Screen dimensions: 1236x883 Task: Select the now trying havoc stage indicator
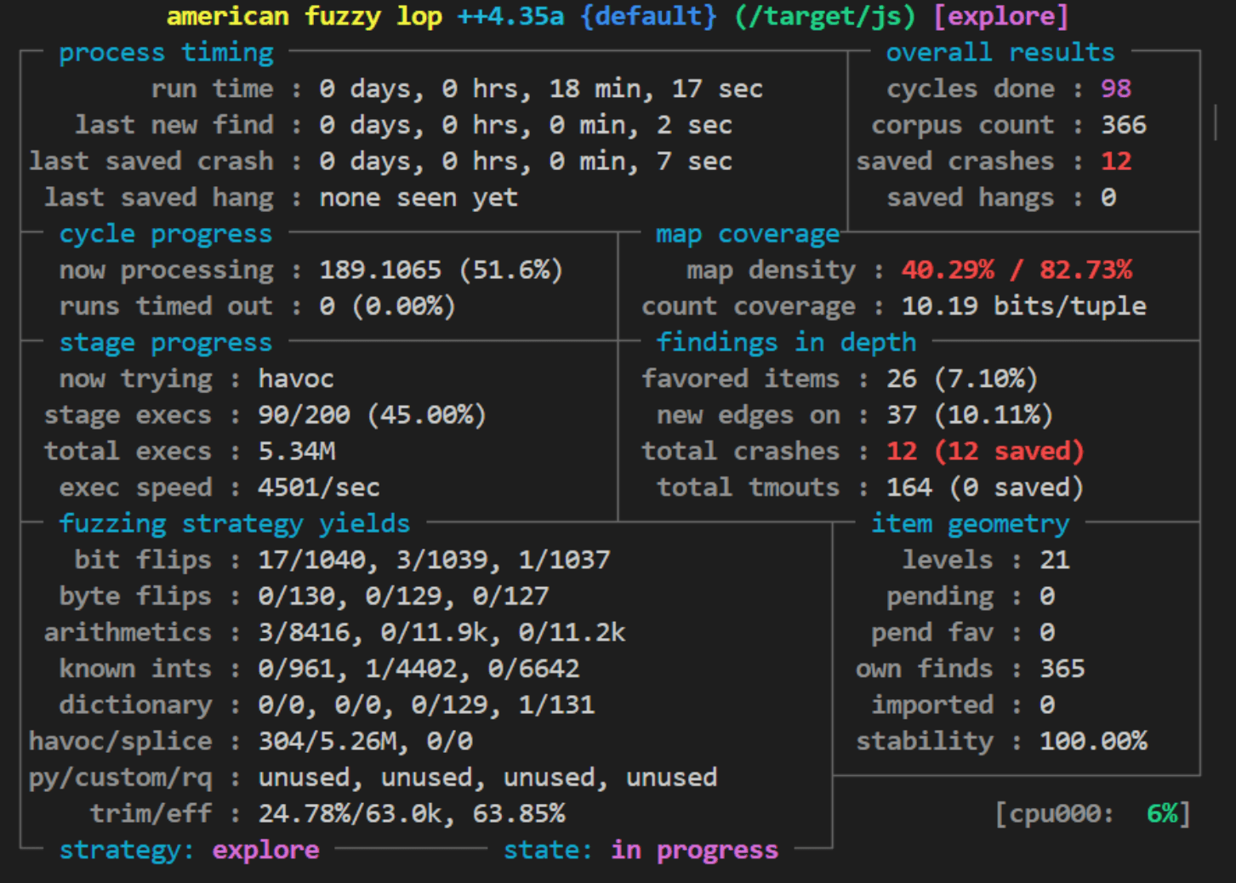click(295, 379)
